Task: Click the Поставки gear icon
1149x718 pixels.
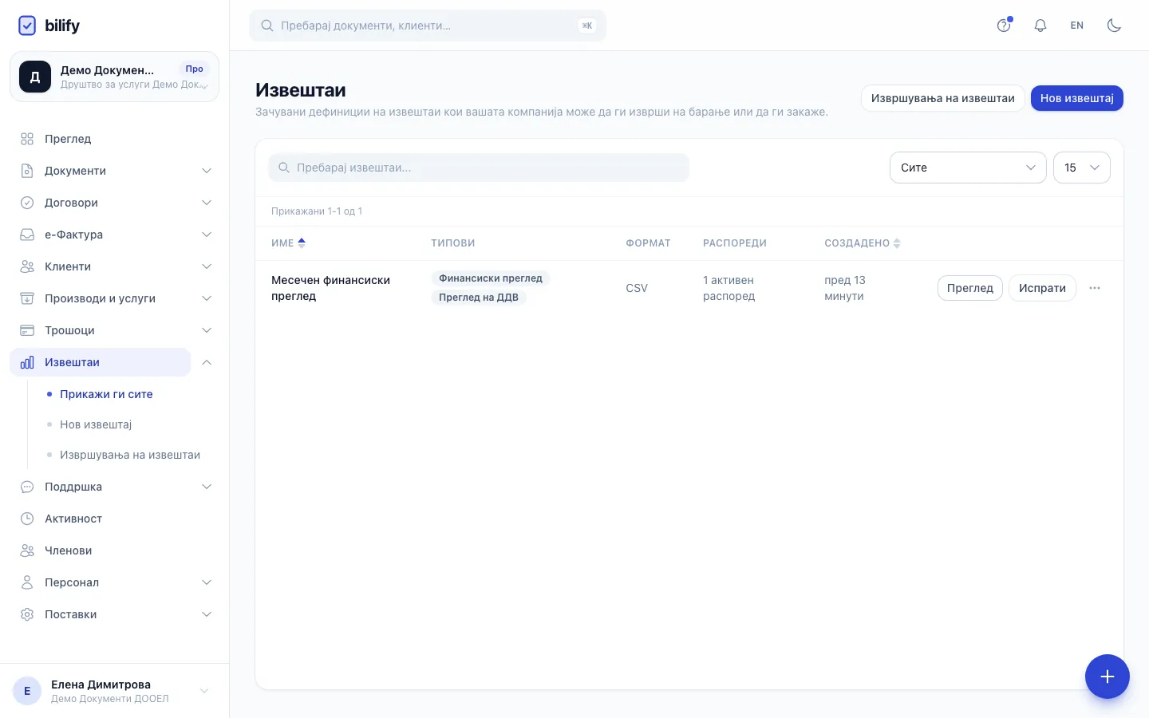Action: (x=27, y=614)
